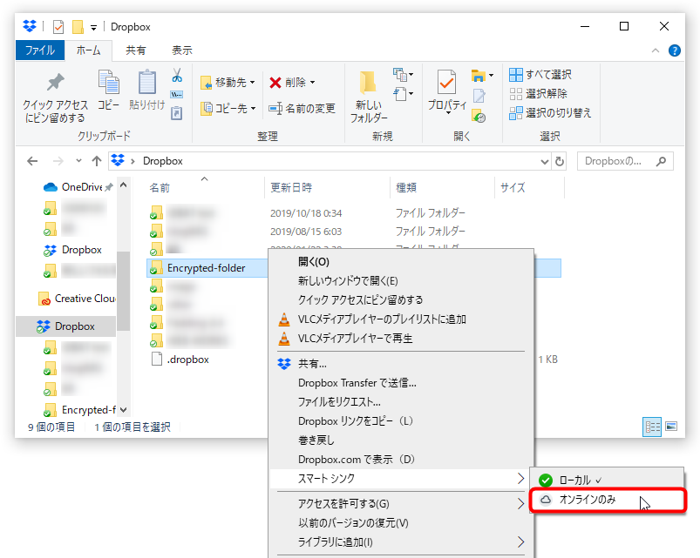Screen dimensions: 700x558
Task: Select Creative Cloud Files in the navigation pane
Action: (77, 299)
